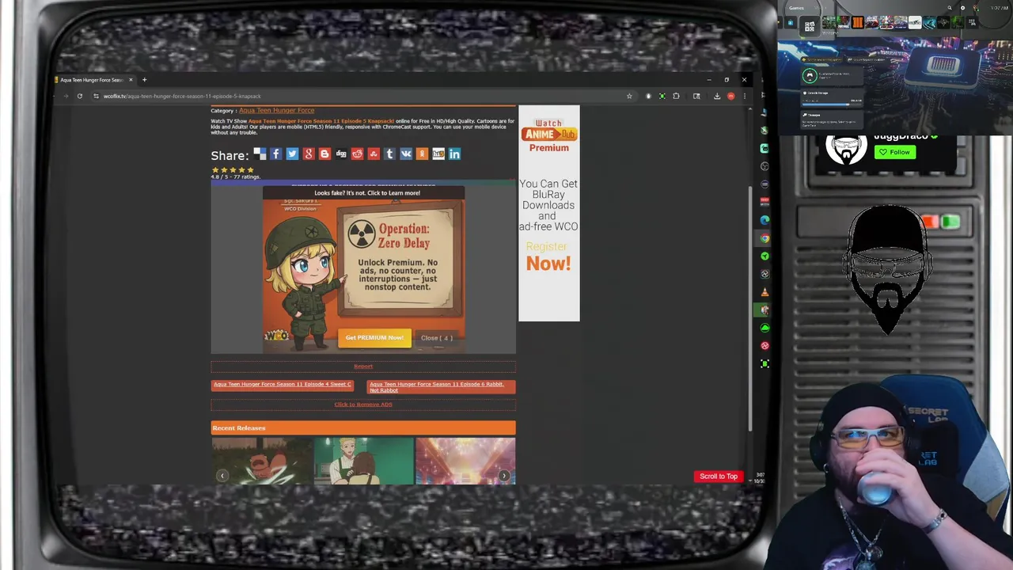Image resolution: width=1013 pixels, height=570 pixels.
Task: Select the PlayStation Store tile
Action: point(791,22)
